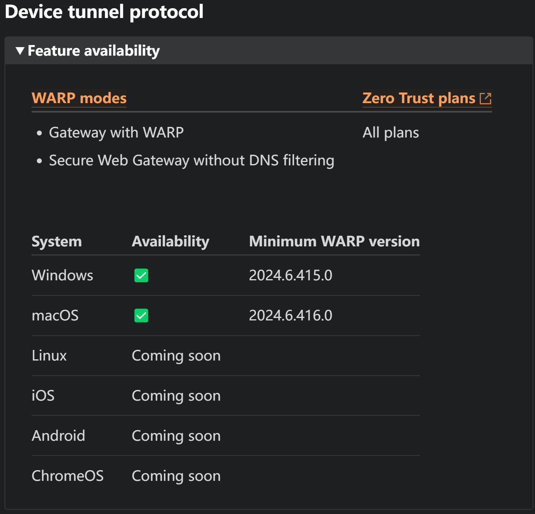This screenshot has width=535, height=514.
Task: Click the Device tunnel protocol page title
Action: [x=104, y=11]
